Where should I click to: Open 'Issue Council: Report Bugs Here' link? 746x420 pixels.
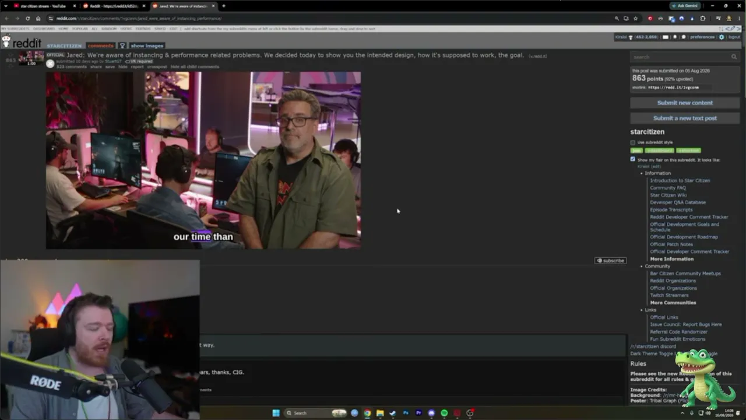coord(686,324)
